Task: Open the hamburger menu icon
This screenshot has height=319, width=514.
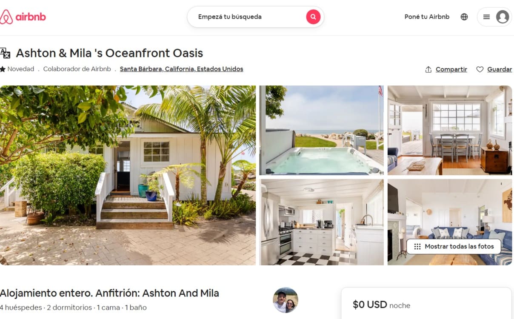Action: point(486,17)
